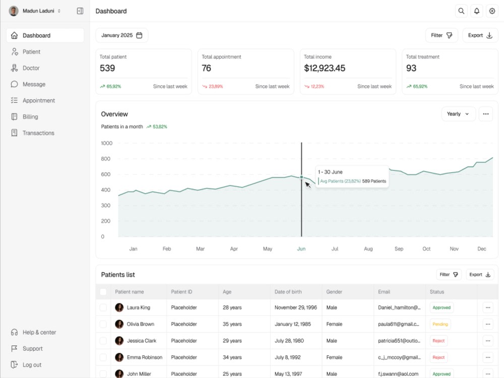Open the search icon in header
Viewport: 504px width, 378px height.
(x=461, y=11)
